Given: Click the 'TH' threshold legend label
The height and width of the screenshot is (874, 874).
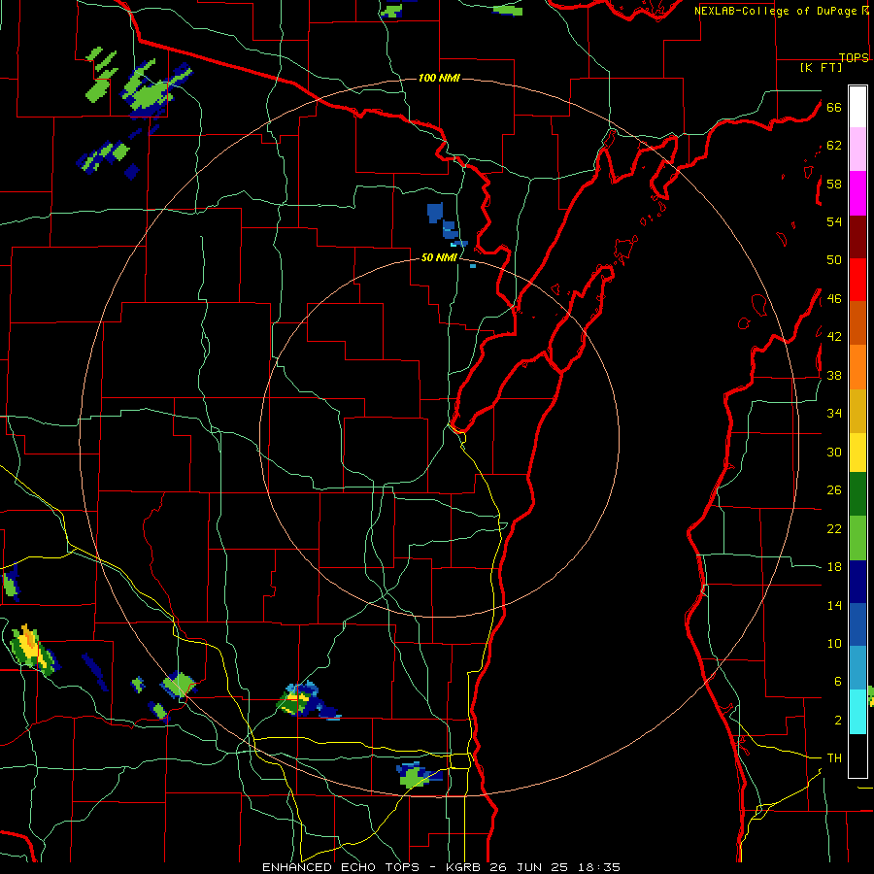Looking at the screenshot, I should point(834,758).
